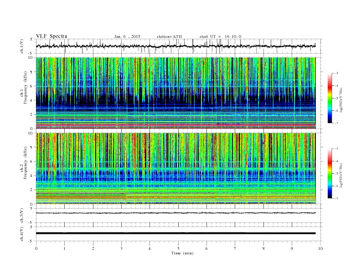Viewport: 361px width, 279px height.
Task: Click the "5" tick on time axis
Action: (178, 248)
